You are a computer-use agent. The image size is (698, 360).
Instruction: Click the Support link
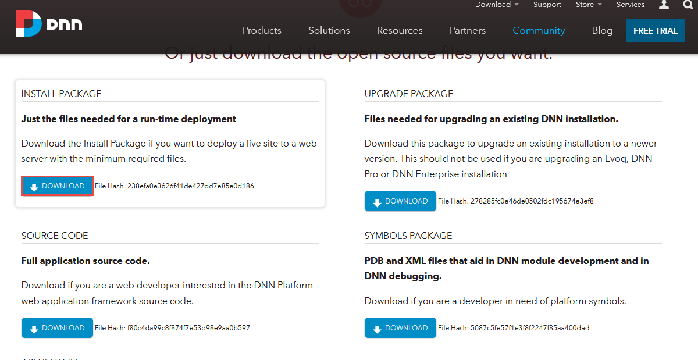(x=547, y=4)
